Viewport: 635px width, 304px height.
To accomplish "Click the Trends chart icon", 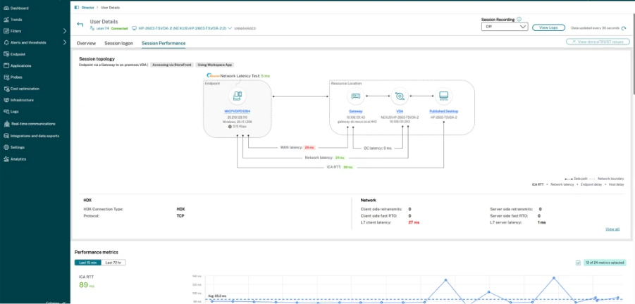I will tap(6, 20).
